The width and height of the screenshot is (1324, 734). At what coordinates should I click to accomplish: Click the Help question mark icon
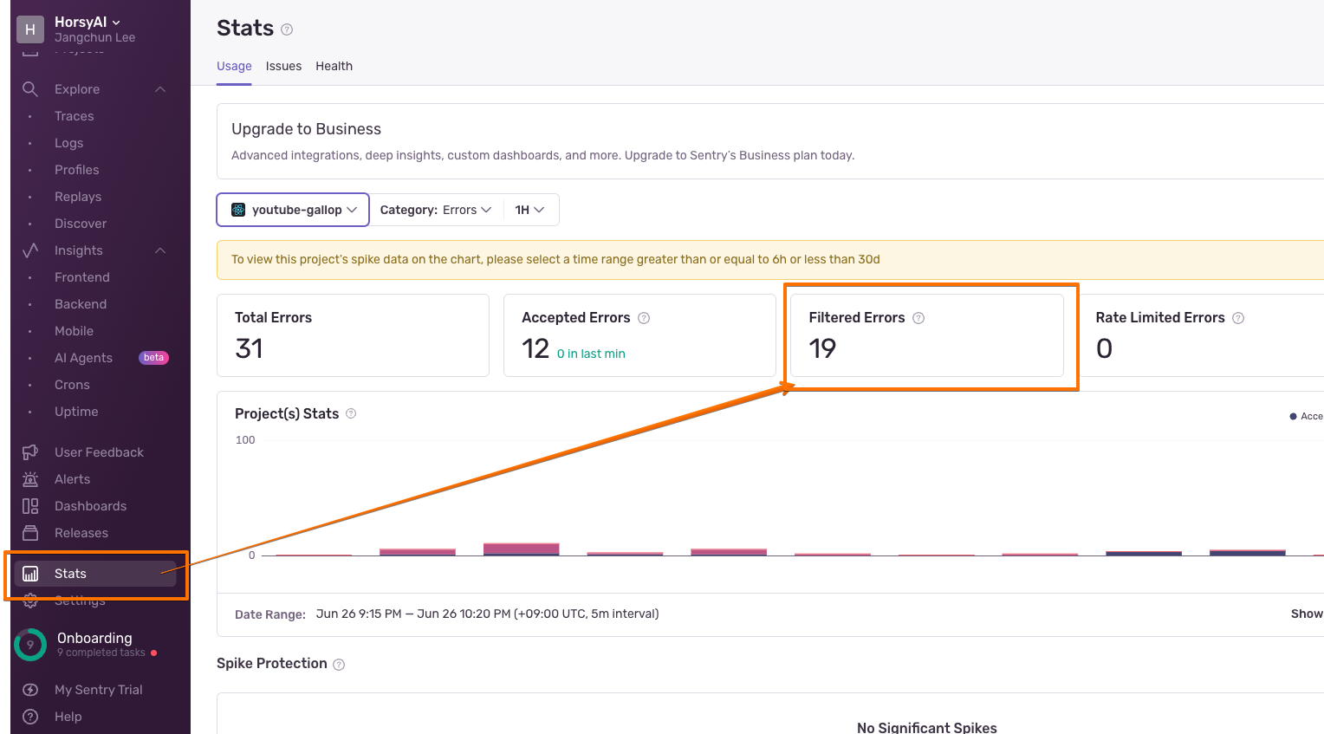30,717
